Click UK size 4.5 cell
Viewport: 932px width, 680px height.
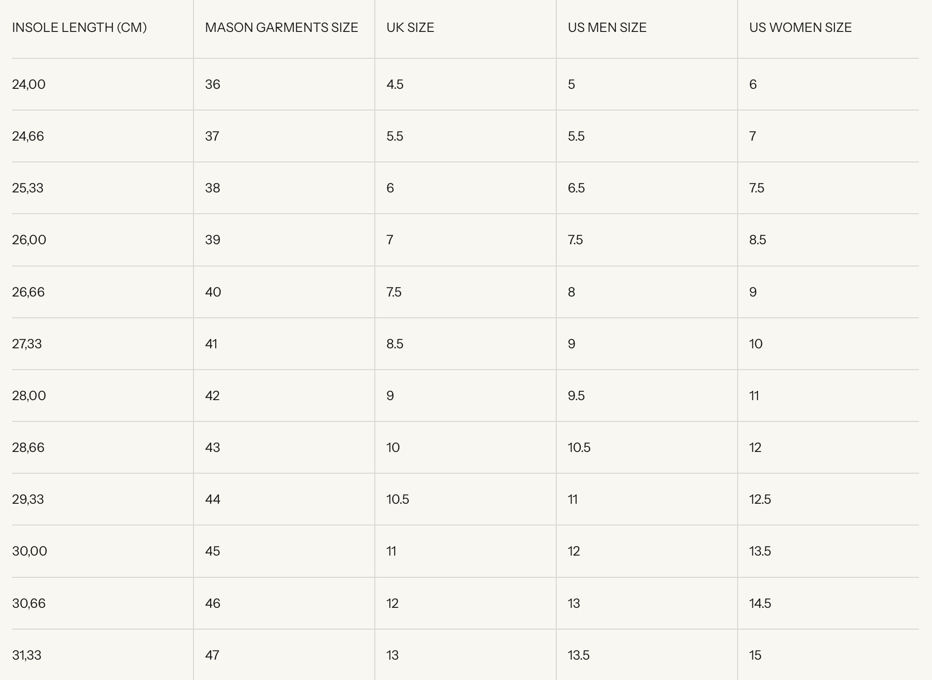[x=395, y=85]
